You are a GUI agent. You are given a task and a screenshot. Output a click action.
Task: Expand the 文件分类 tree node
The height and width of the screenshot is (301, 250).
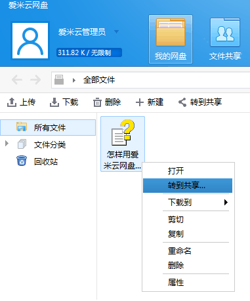point(7,144)
